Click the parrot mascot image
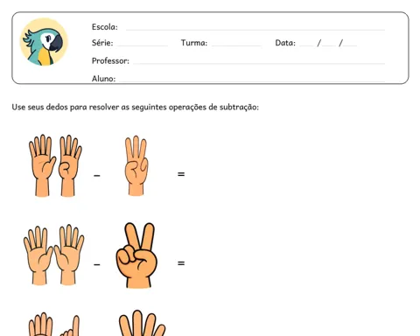This screenshot has height=336, width=420. click(x=44, y=42)
